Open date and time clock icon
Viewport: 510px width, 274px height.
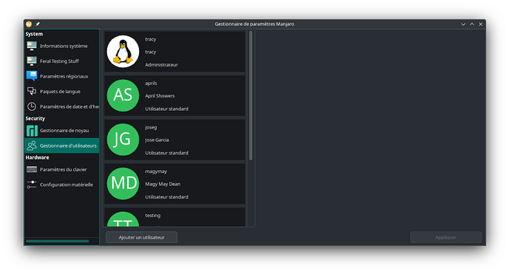32,106
